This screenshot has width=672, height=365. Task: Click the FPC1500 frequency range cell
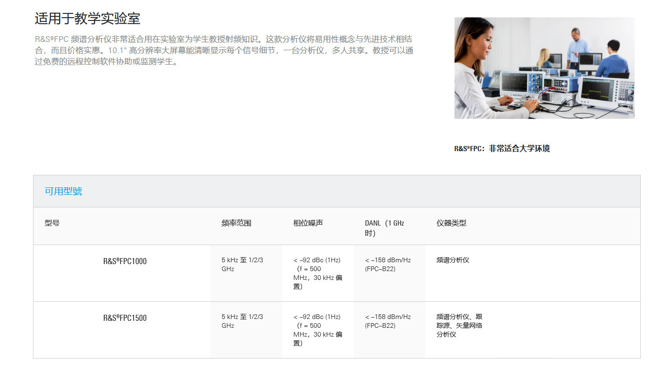point(242,321)
